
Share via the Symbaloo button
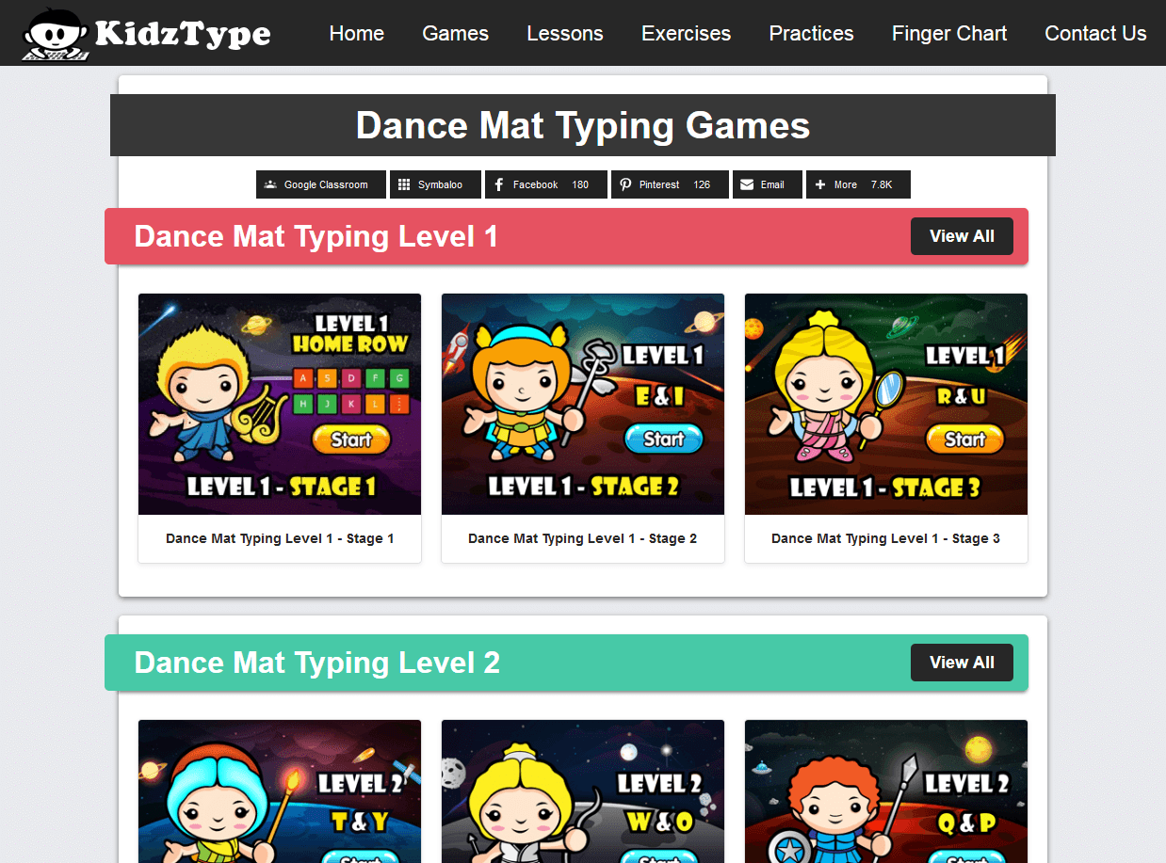[x=435, y=184]
